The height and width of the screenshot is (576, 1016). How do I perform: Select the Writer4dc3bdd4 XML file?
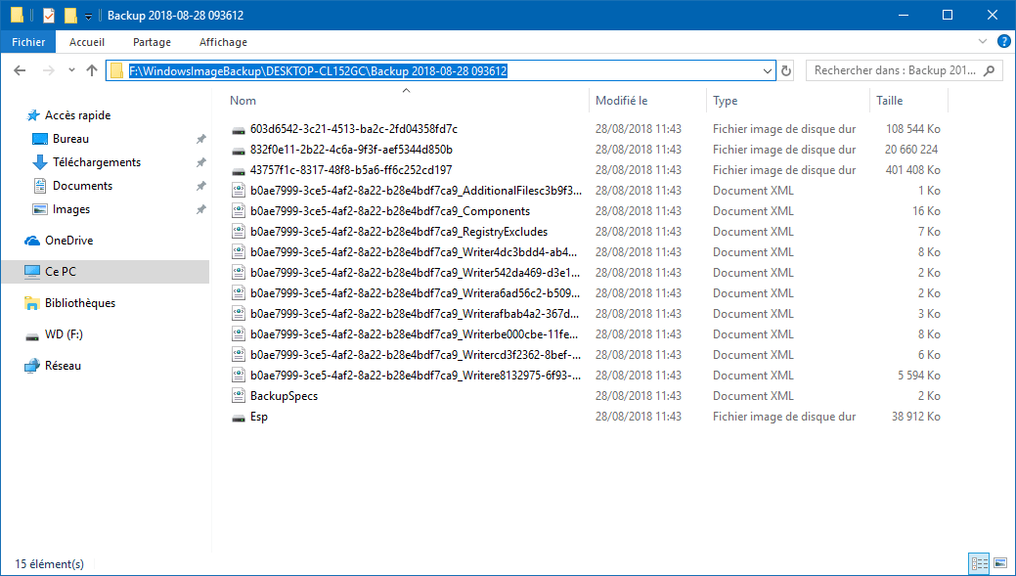point(414,252)
